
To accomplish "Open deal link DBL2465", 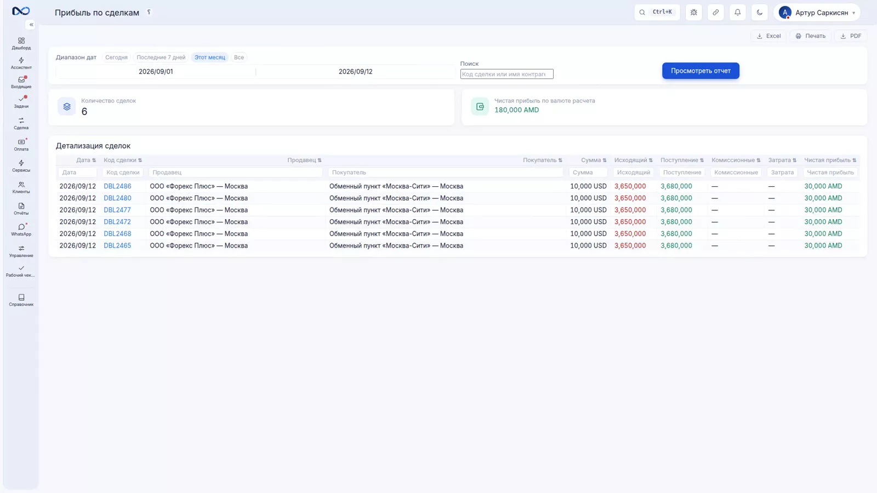I will click(x=117, y=245).
